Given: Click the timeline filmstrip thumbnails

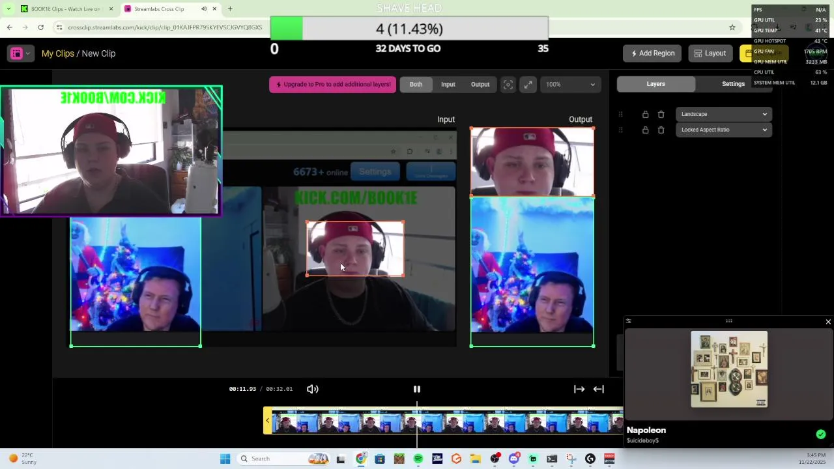Looking at the screenshot, I should click(x=447, y=422).
